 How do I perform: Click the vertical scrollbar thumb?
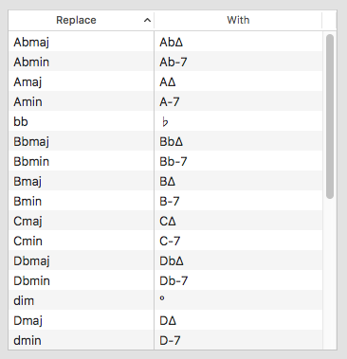(330, 117)
